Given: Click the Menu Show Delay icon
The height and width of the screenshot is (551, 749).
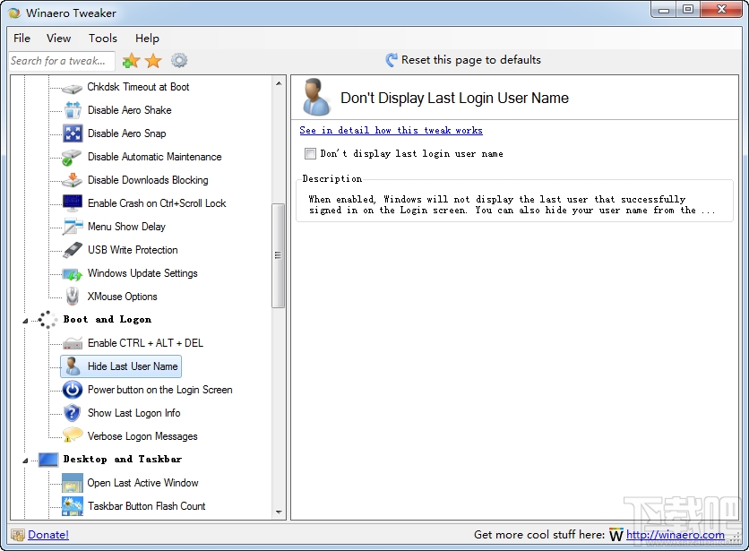Looking at the screenshot, I should pos(73,227).
